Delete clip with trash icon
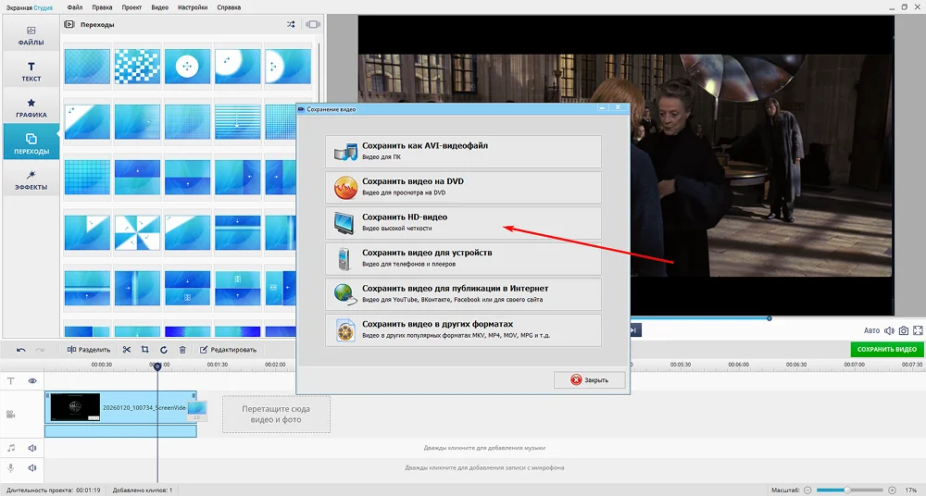The width and height of the screenshot is (926, 496). pyautogui.click(x=182, y=350)
